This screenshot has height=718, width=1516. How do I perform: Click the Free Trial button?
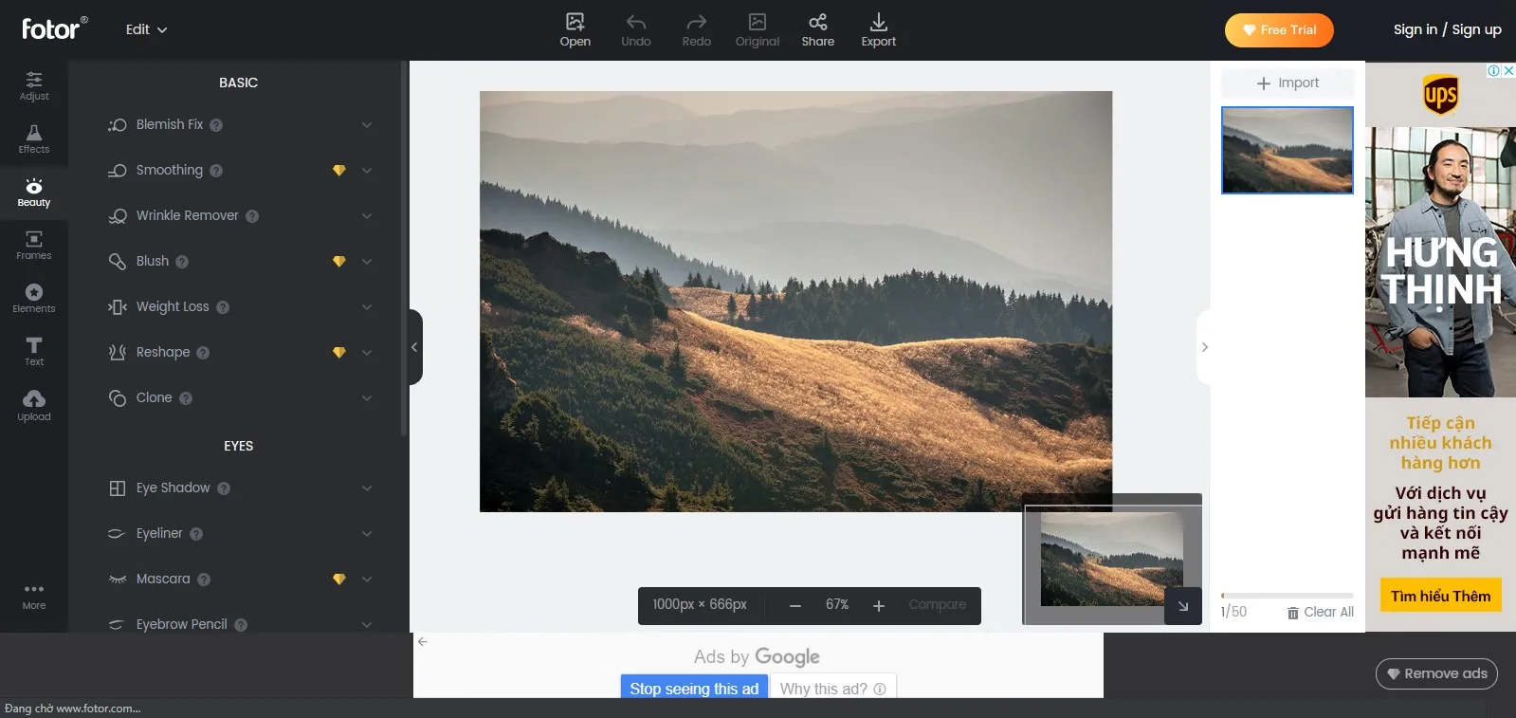point(1278,30)
